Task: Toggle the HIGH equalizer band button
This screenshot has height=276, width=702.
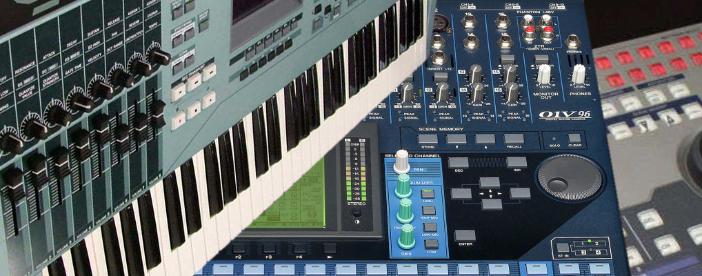Action: (428, 195)
